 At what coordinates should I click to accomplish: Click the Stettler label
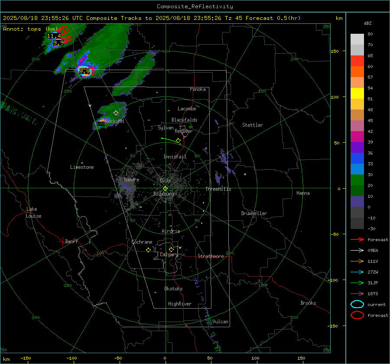pos(253,125)
